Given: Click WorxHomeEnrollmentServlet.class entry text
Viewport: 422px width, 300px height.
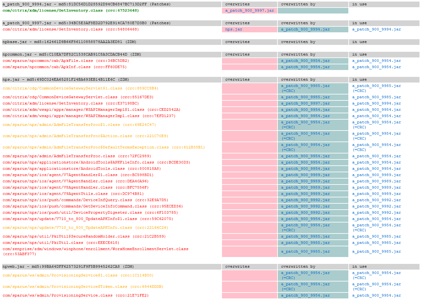Looking at the screenshot, I should (95, 251).
